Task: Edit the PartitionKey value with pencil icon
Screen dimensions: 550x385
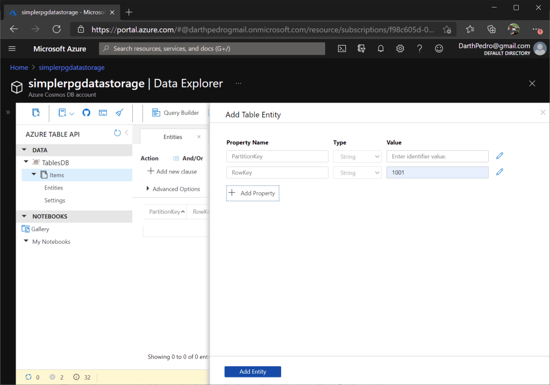Action: (499, 156)
